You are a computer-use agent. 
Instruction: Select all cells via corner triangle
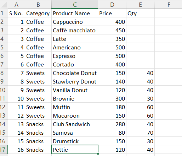pos(4,5)
